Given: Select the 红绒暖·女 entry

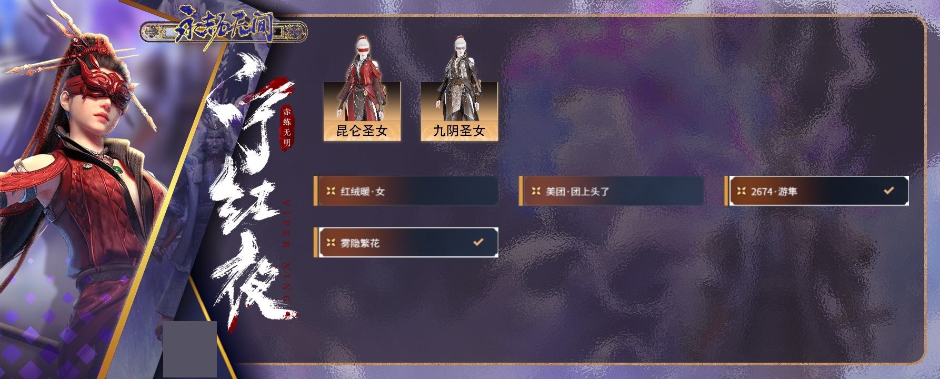Looking at the screenshot, I should [x=406, y=191].
